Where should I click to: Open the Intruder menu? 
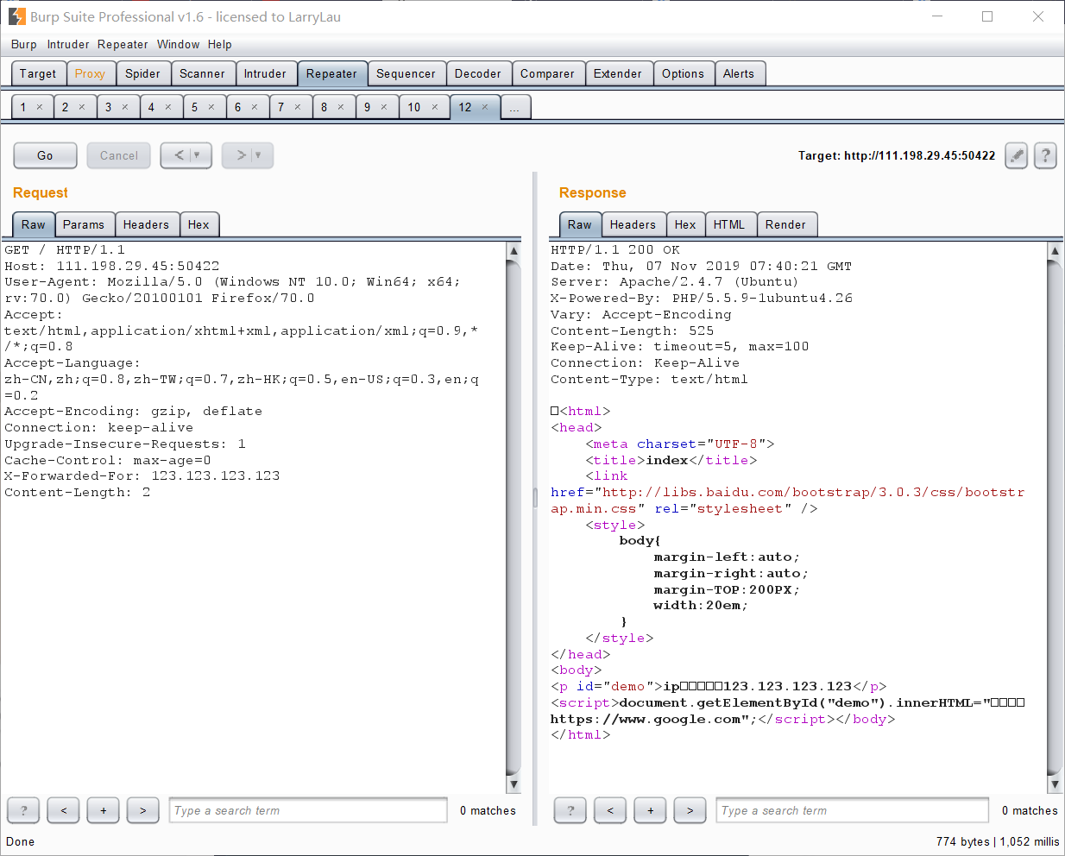pyautogui.click(x=68, y=44)
